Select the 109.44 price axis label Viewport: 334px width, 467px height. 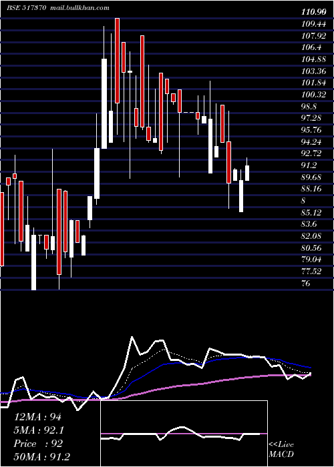pyautogui.click(x=313, y=24)
